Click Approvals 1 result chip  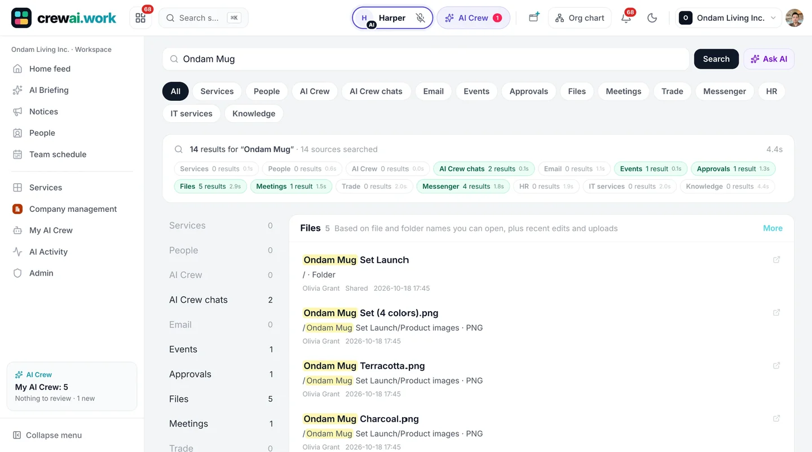[733, 169]
